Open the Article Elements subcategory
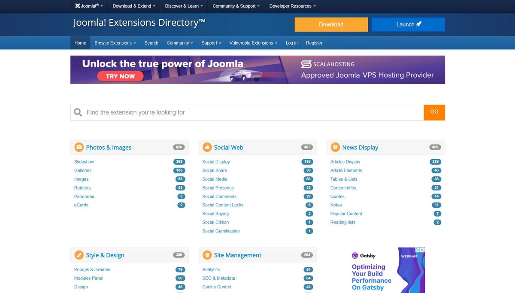Image resolution: width=515 pixels, height=293 pixels. [346, 170]
